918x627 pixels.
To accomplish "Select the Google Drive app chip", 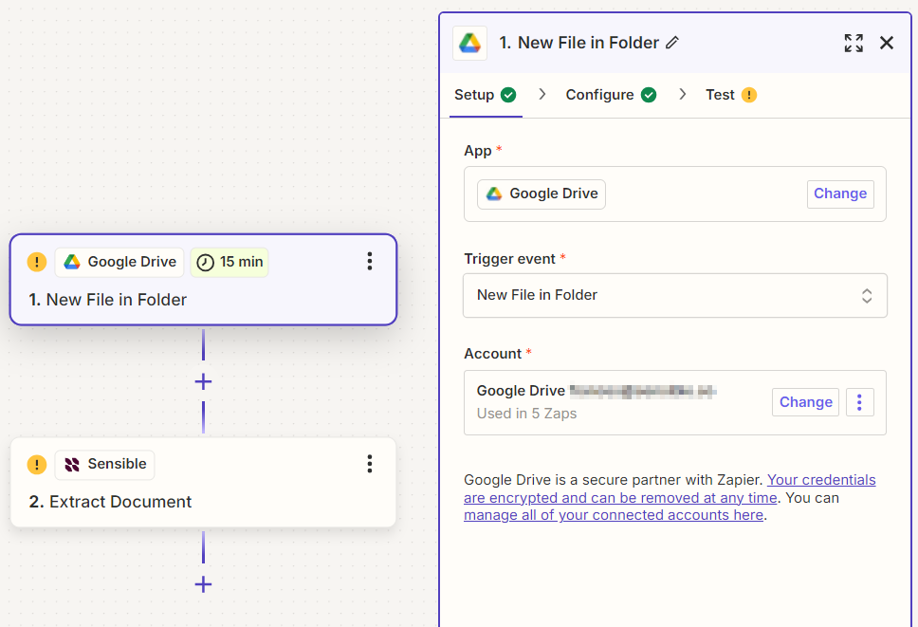I will coord(541,194).
